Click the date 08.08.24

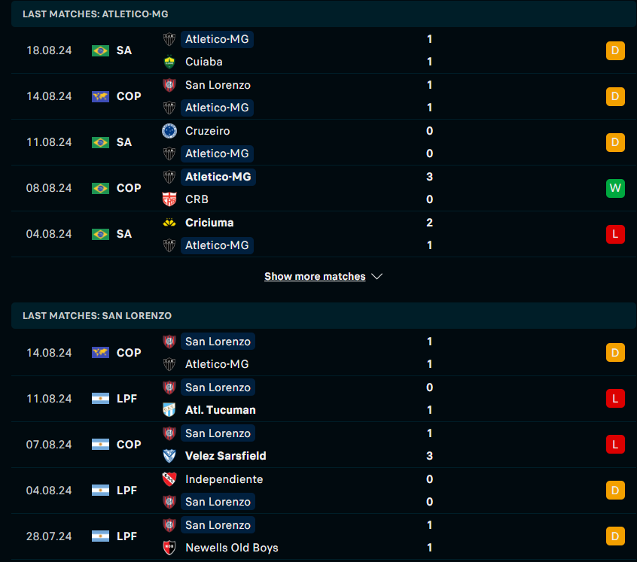pos(49,188)
